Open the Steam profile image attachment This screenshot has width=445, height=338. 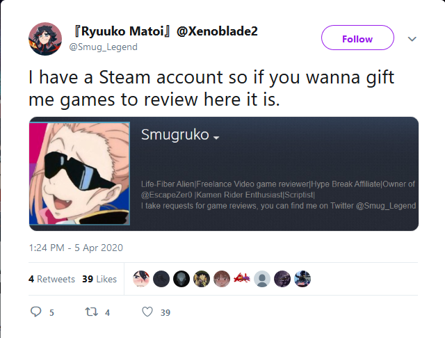pos(224,174)
